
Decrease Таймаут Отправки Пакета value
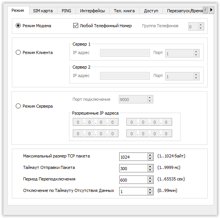[x=150, y=170]
